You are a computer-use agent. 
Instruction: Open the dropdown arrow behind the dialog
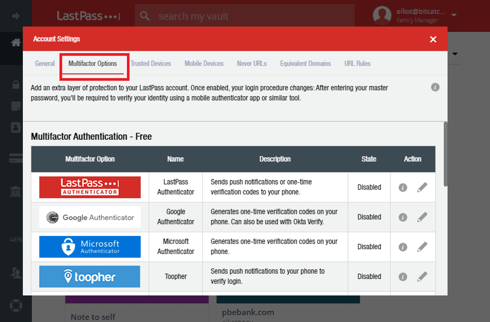point(454,54)
